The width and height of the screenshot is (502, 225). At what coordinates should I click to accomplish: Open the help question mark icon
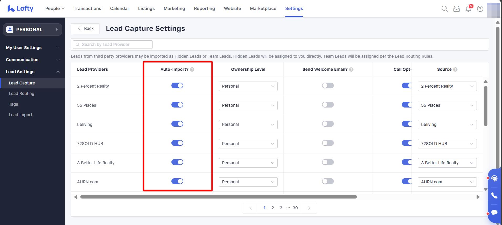pos(480,9)
